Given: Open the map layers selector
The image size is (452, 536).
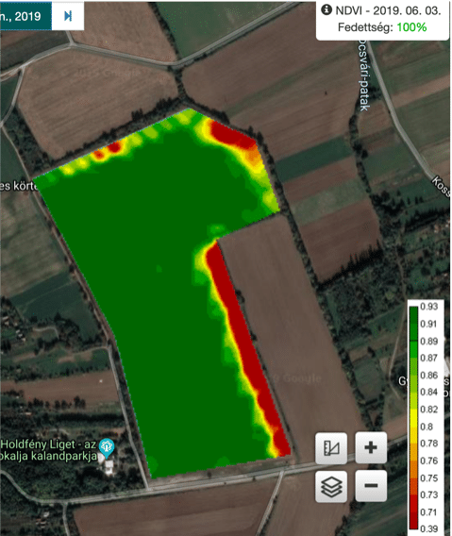Looking at the screenshot, I should click(331, 486).
